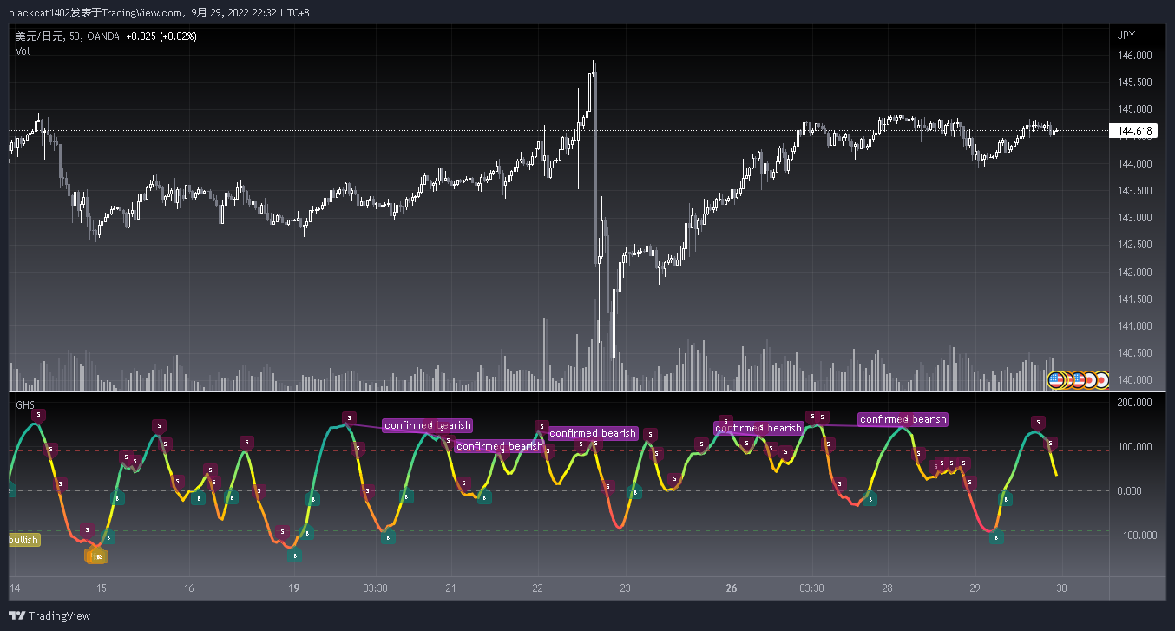Image resolution: width=1175 pixels, height=631 pixels.
Task: Click date 23 on time axis
Action: coord(625,588)
